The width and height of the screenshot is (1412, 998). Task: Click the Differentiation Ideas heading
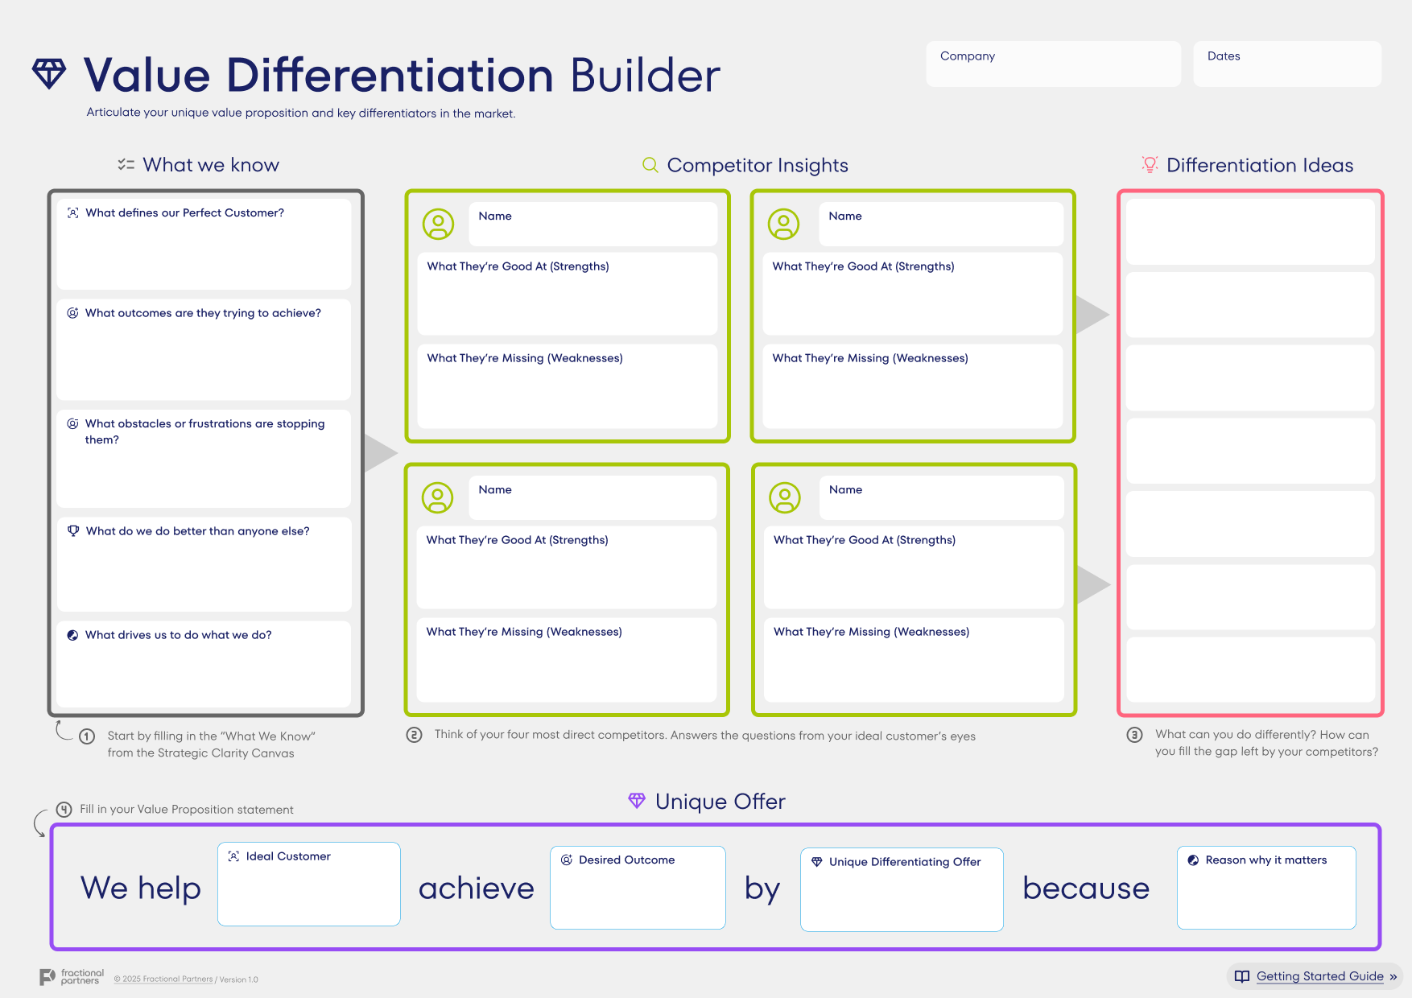click(1260, 165)
